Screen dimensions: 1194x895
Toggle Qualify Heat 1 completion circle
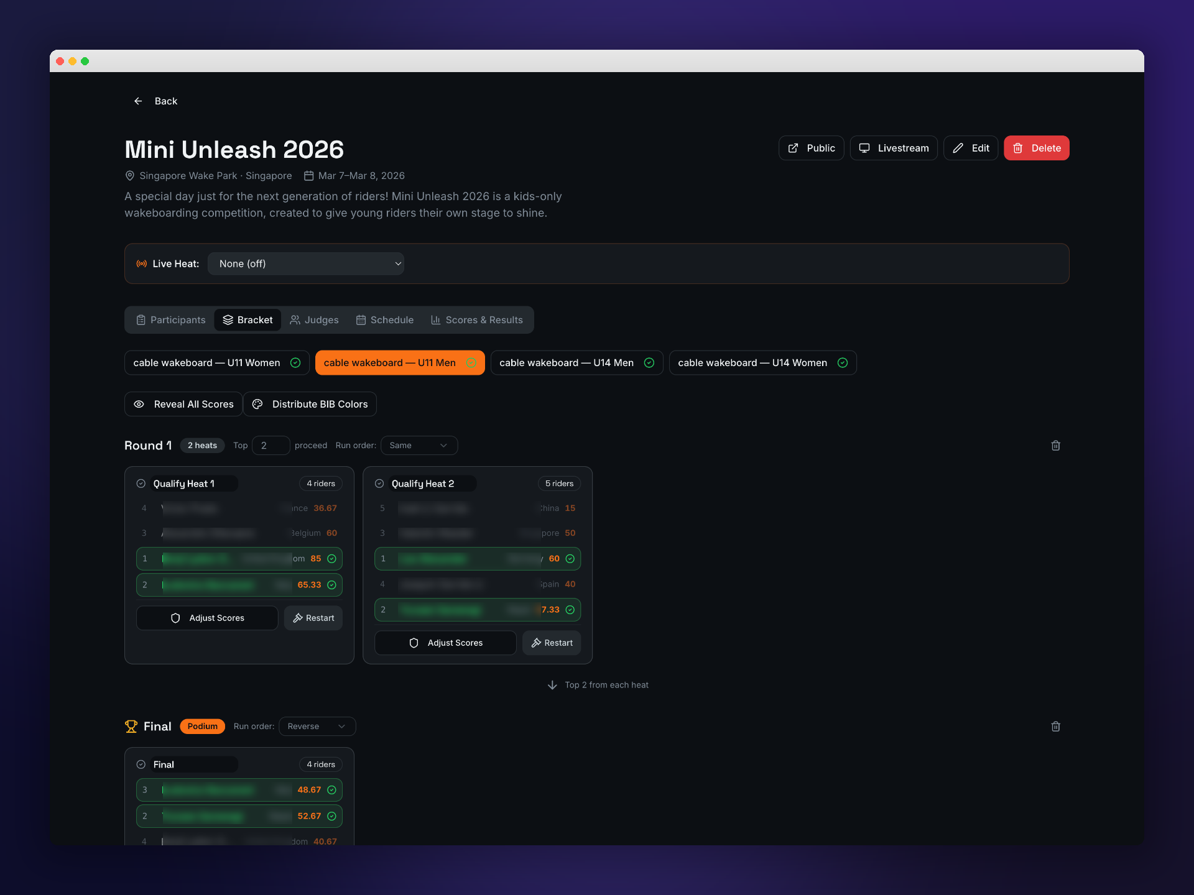[x=141, y=484]
